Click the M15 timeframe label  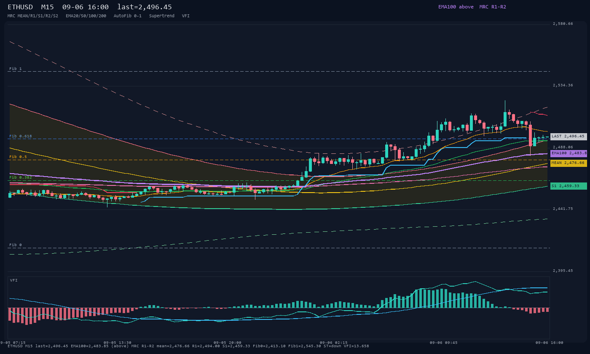(x=48, y=7)
